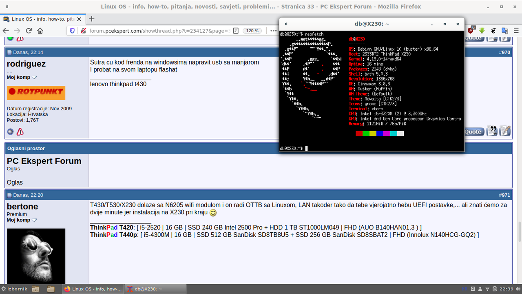Screen dimensions: 522x294
Task: Click bertone's black and white avatar
Action: click(x=36, y=256)
